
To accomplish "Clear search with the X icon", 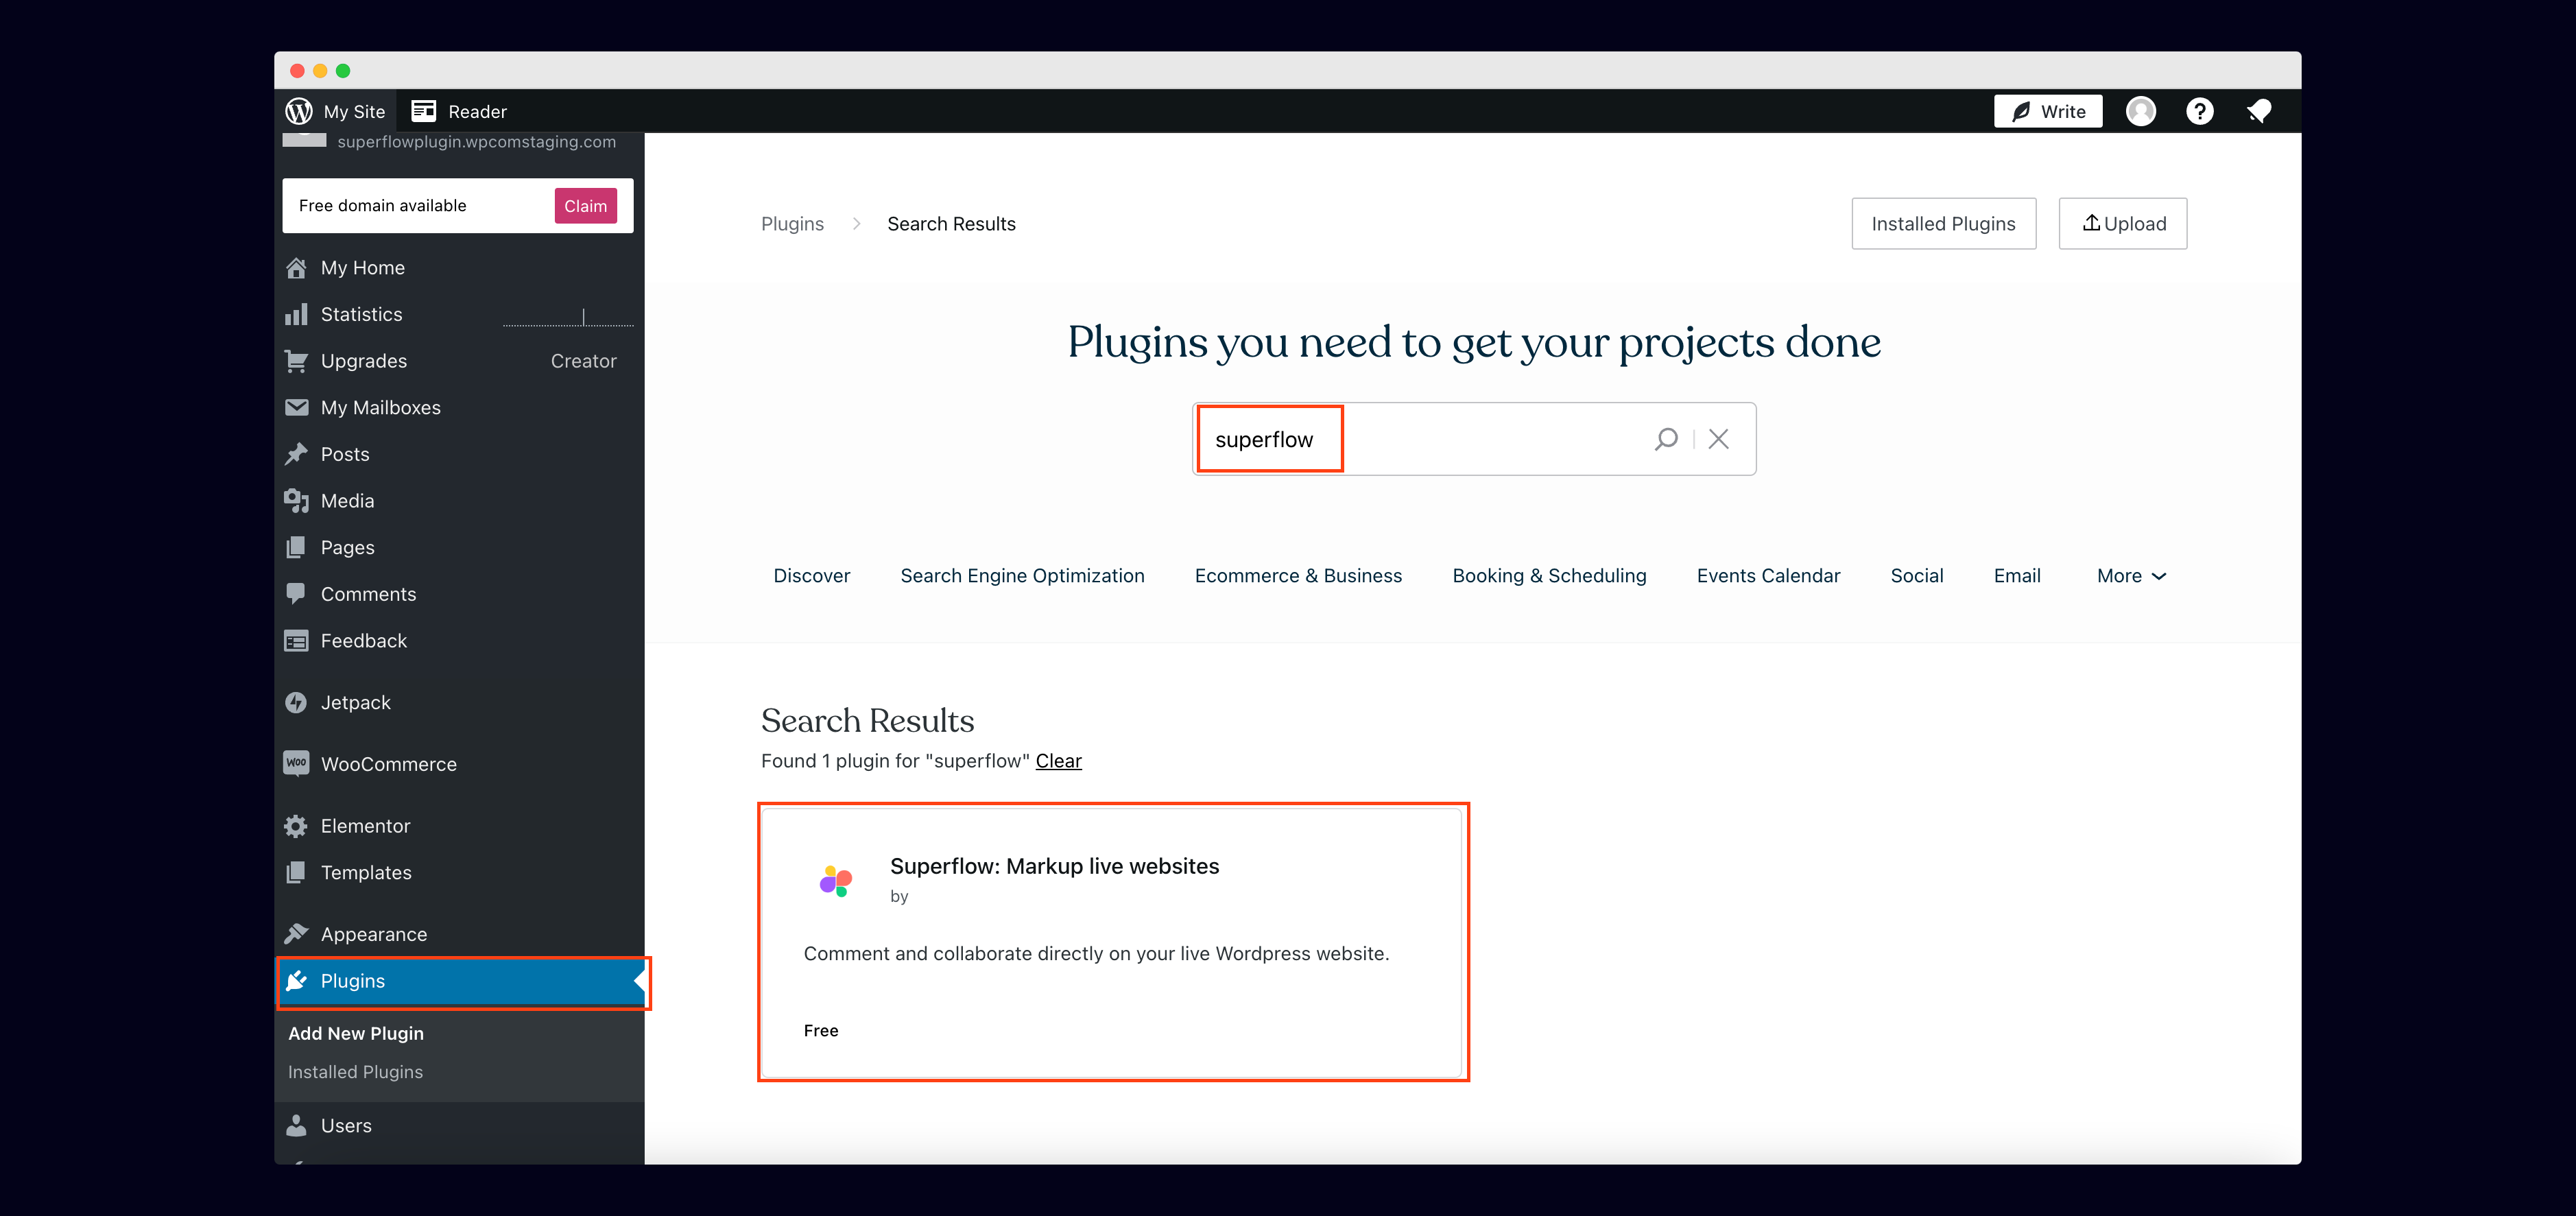I will point(1718,439).
